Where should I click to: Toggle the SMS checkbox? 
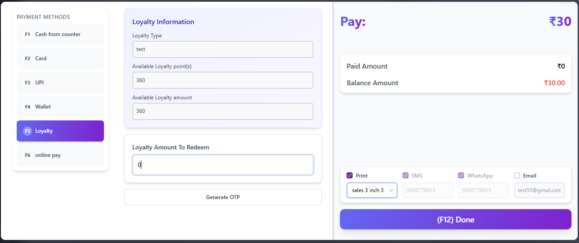(x=406, y=176)
